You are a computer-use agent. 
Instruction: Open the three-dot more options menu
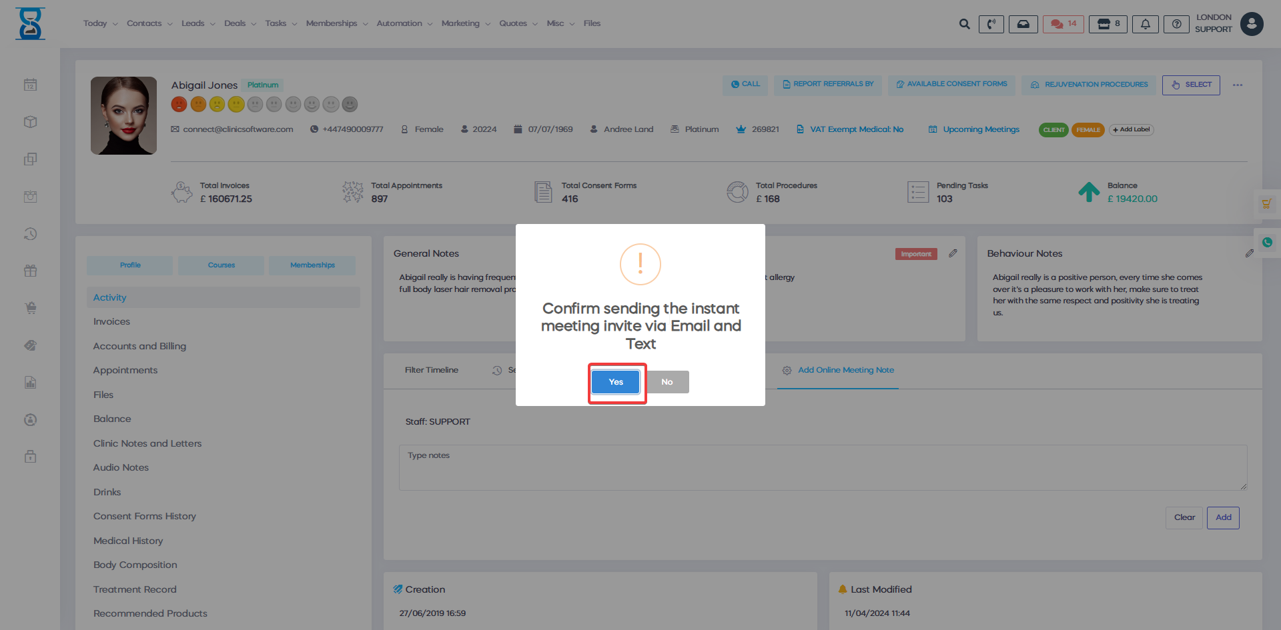[1238, 85]
